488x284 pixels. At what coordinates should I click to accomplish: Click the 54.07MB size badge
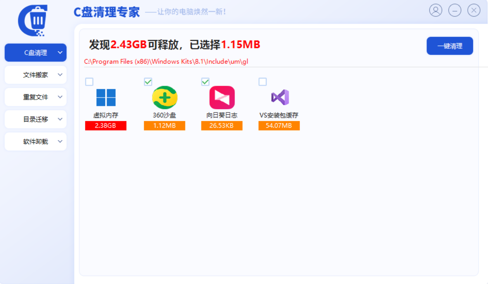tap(279, 126)
